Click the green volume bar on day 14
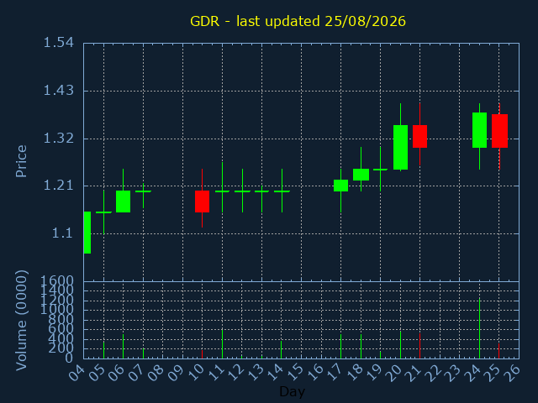538x403 pixels. coord(281,350)
